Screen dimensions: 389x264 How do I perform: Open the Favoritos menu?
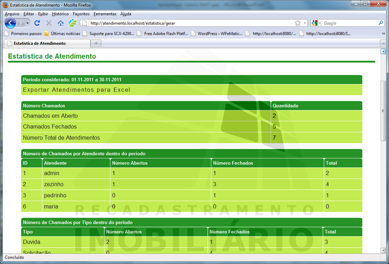pyautogui.click(x=81, y=14)
